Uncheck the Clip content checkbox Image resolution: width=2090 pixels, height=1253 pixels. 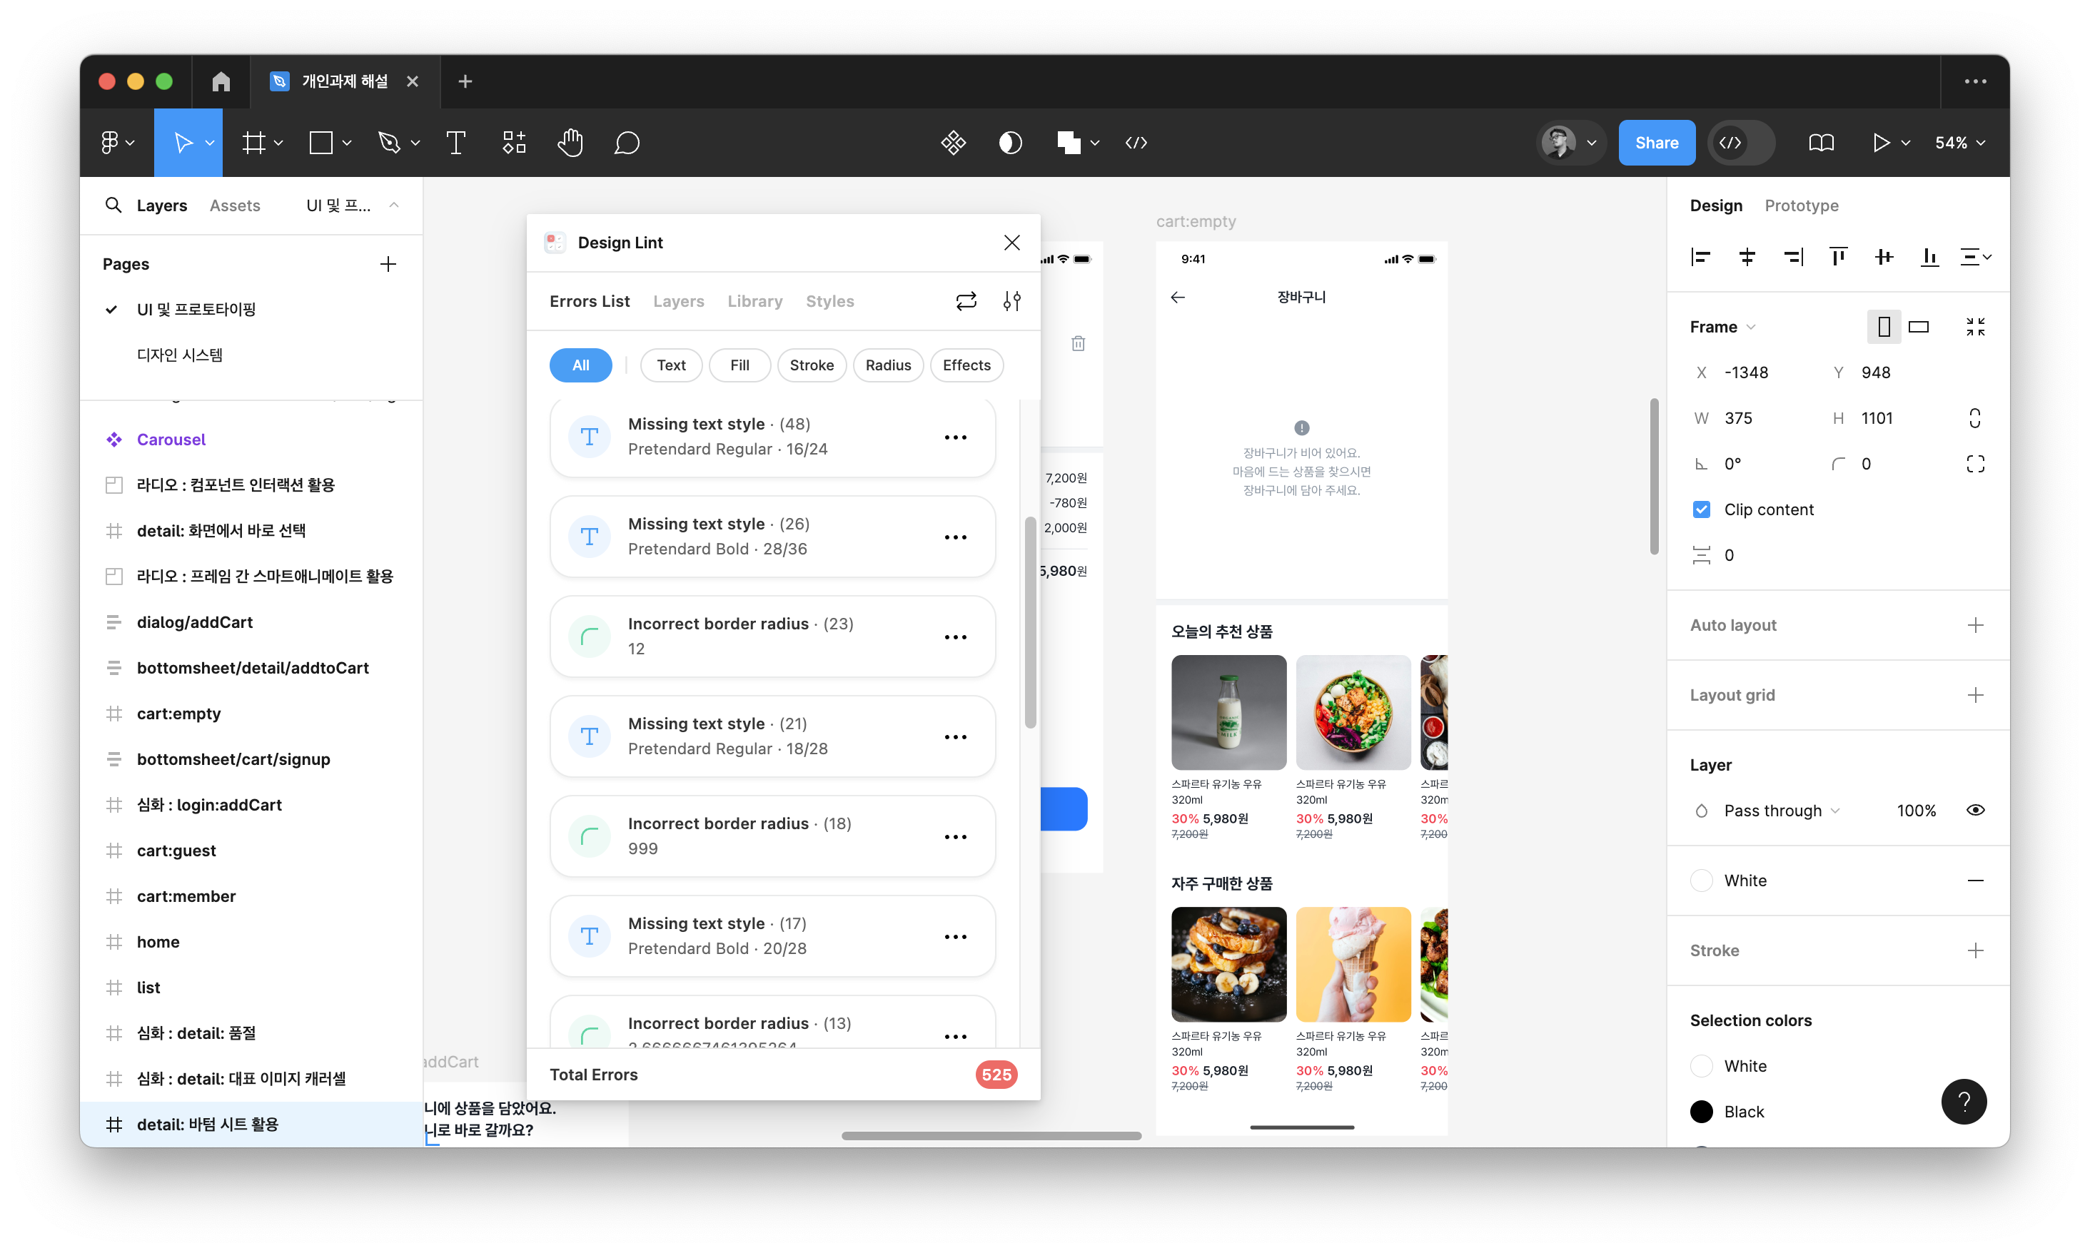1702,509
